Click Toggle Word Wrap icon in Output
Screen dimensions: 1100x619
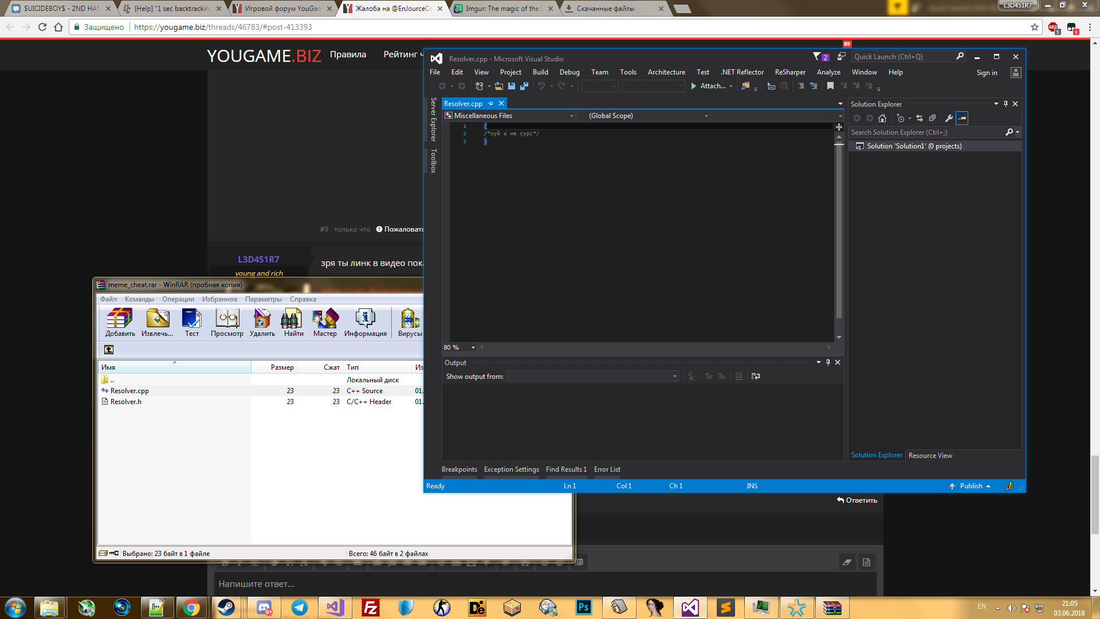point(756,376)
